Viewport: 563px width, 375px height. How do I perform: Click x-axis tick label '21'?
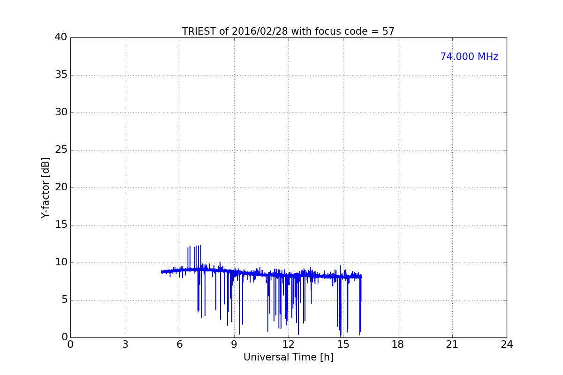click(x=452, y=345)
